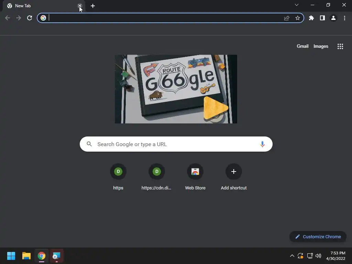Viewport: 352px width, 264px height.
Task: Reload the page using refresh icon
Action: (30, 18)
